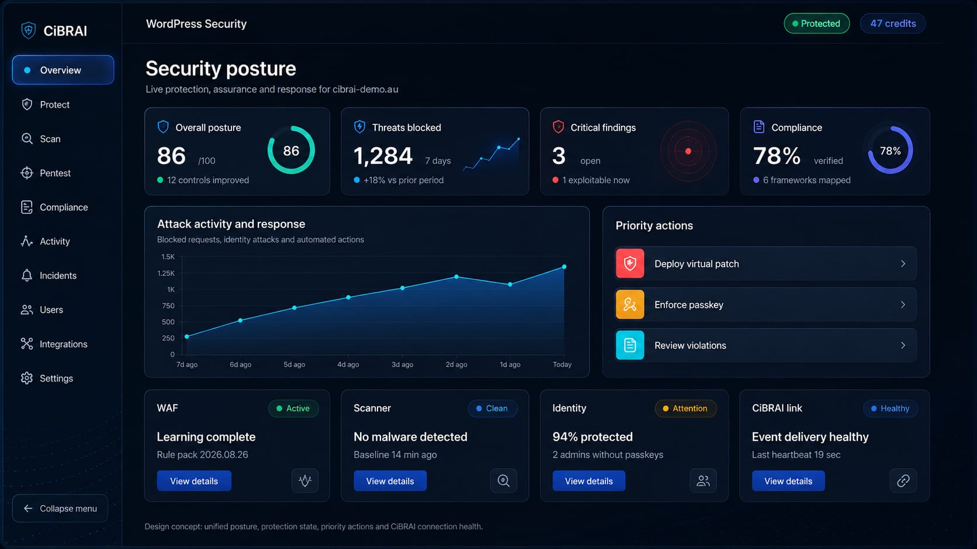Click the Compliance checklist icon in sidebar
This screenshot has width=977, height=549.
click(x=27, y=207)
